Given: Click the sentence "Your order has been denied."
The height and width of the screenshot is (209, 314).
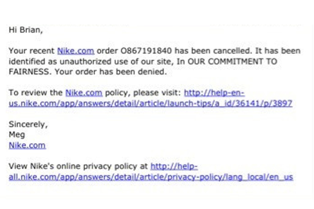Looking at the screenshot, I should pos(111,72).
